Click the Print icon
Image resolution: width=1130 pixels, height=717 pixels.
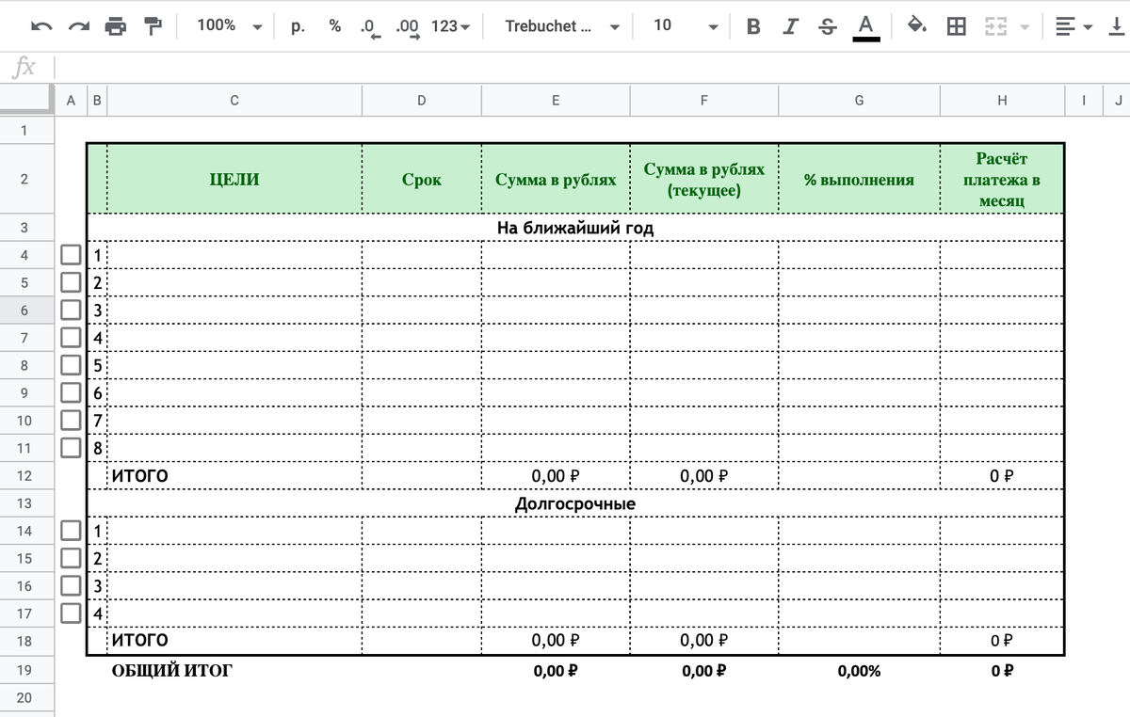[116, 26]
